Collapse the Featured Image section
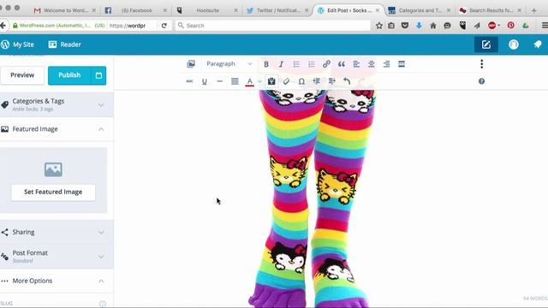548x308 pixels. click(x=57, y=129)
